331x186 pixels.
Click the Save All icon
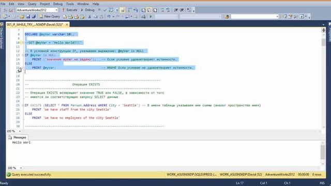tap(34, 16)
